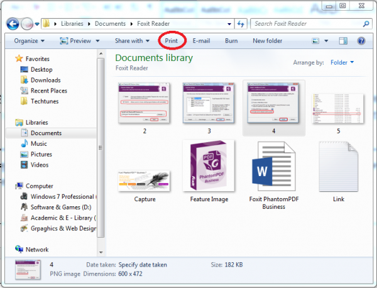This screenshot has width=377, height=288.
Task: Click the Documents breadcrumb in the address bar
Action: point(110,23)
